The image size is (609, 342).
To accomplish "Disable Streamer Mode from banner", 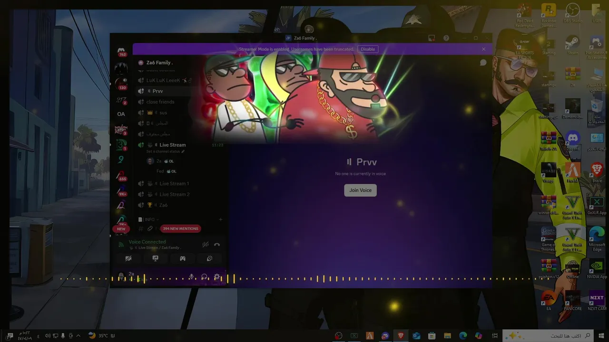I will point(368,49).
